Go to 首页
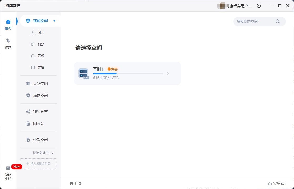294x189 pixels. point(8,24)
